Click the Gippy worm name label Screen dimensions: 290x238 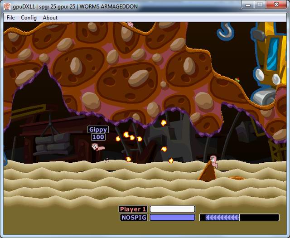(98, 130)
